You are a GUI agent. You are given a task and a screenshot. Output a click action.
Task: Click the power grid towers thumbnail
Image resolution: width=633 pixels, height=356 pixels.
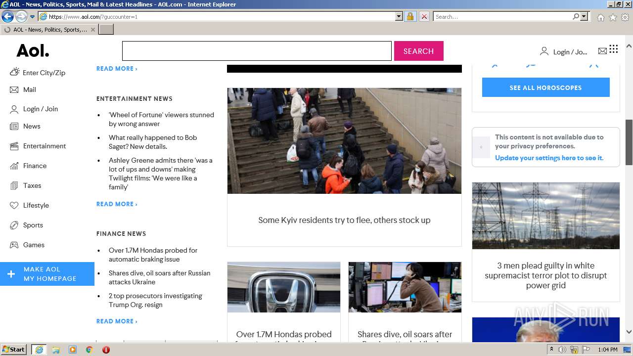pos(545,216)
